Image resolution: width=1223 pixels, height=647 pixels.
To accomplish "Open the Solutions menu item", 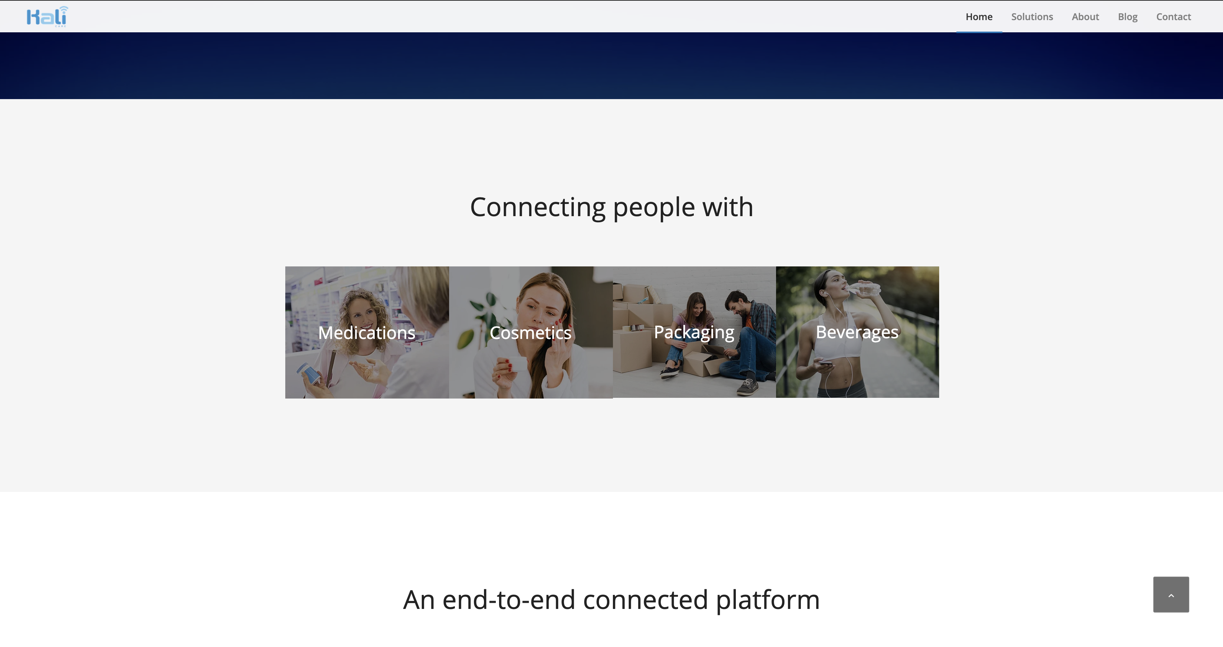I will (x=1032, y=17).
